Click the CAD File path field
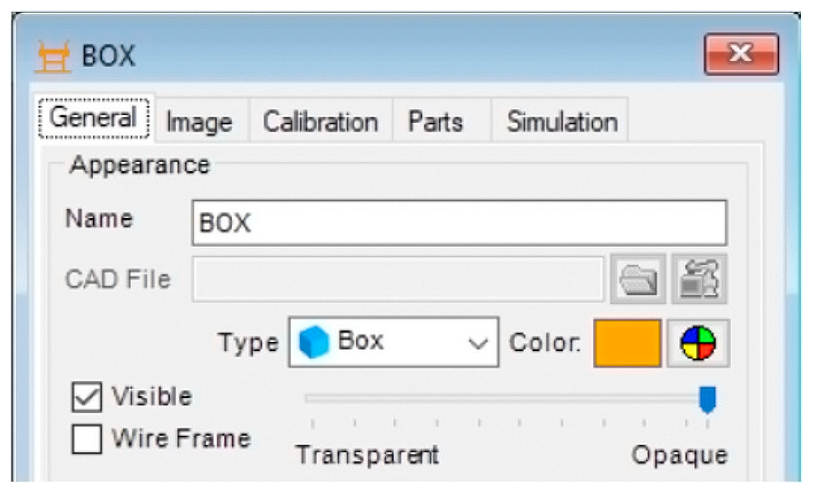The image size is (814, 495). (x=398, y=279)
